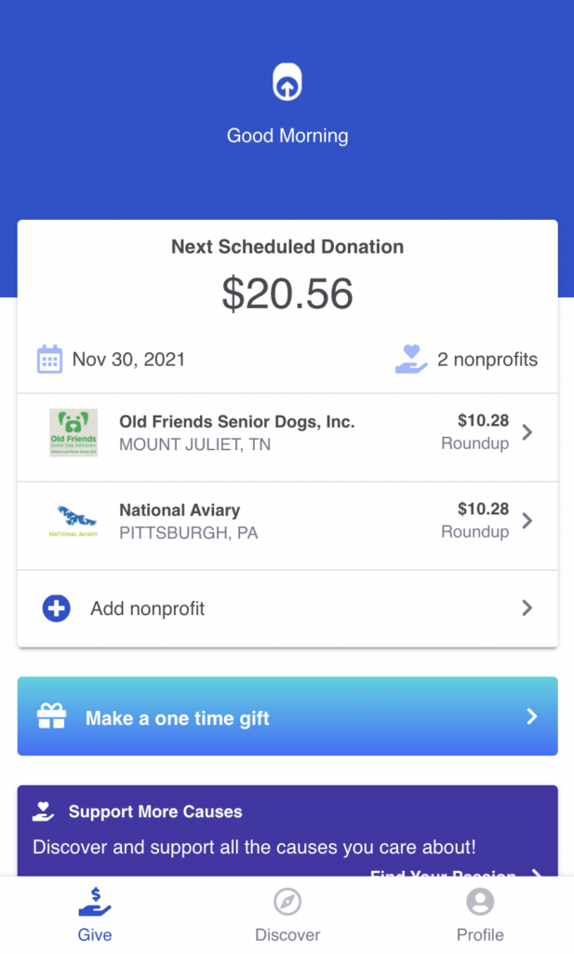The width and height of the screenshot is (574, 954).
Task: Select the Add nonprofit text
Action: [x=147, y=608]
